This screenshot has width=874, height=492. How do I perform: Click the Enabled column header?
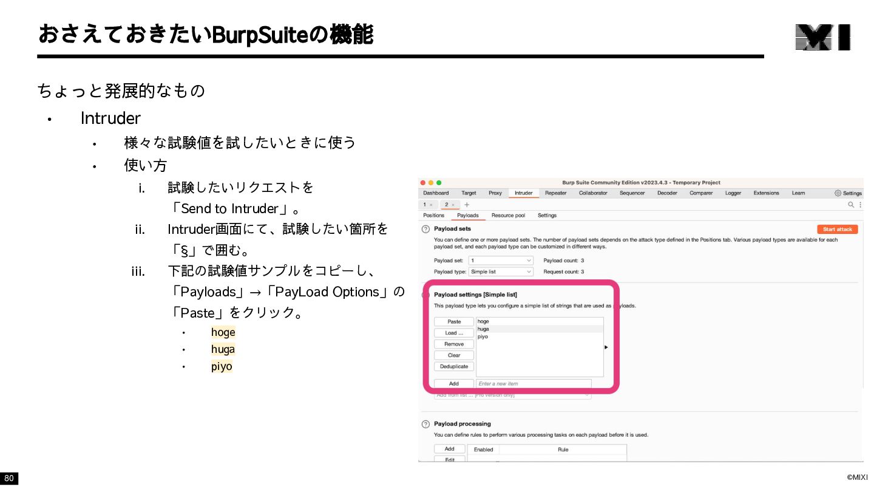click(484, 449)
